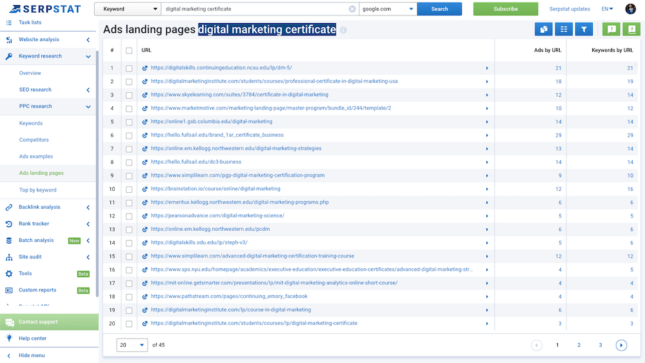The image size is (645, 363).
Task: Click the columns list blue toolbar icon
Action: 564,29
